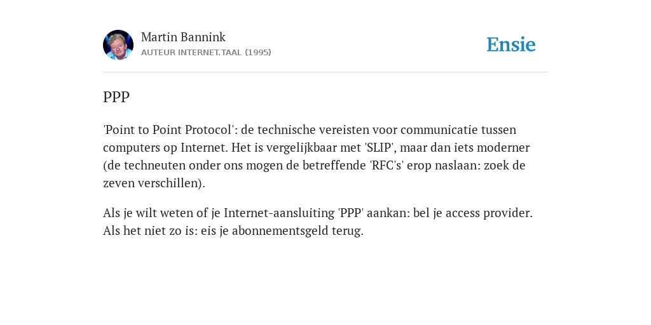The width and height of the screenshot is (651, 325).
Task: Click the '(1995)' year label
Action: click(x=258, y=53)
